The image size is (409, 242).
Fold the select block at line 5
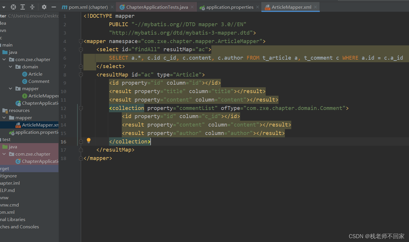pyautogui.click(x=81, y=49)
